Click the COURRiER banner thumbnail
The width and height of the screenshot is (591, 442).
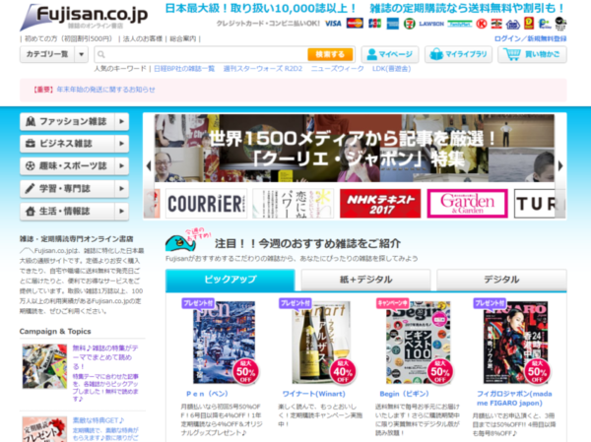[206, 204]
